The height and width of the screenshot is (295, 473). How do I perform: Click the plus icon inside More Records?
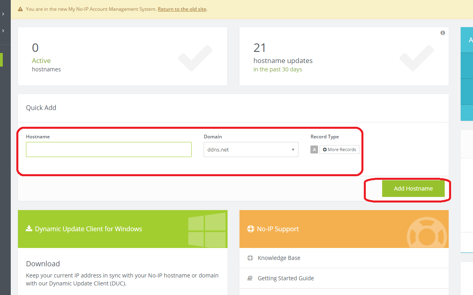(x=325, y=149)
